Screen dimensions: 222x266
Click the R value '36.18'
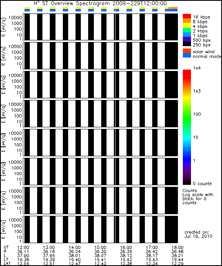49,252
